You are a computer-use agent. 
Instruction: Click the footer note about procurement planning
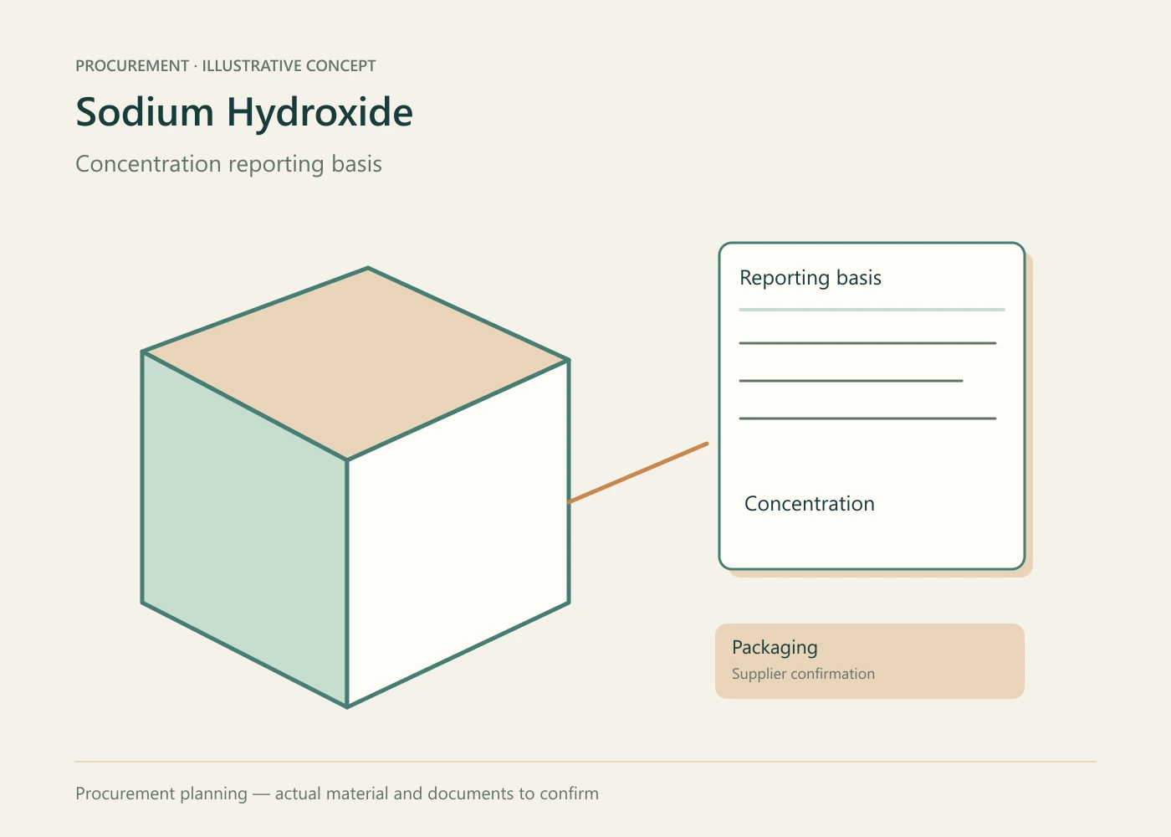click(x=337, y=793)
